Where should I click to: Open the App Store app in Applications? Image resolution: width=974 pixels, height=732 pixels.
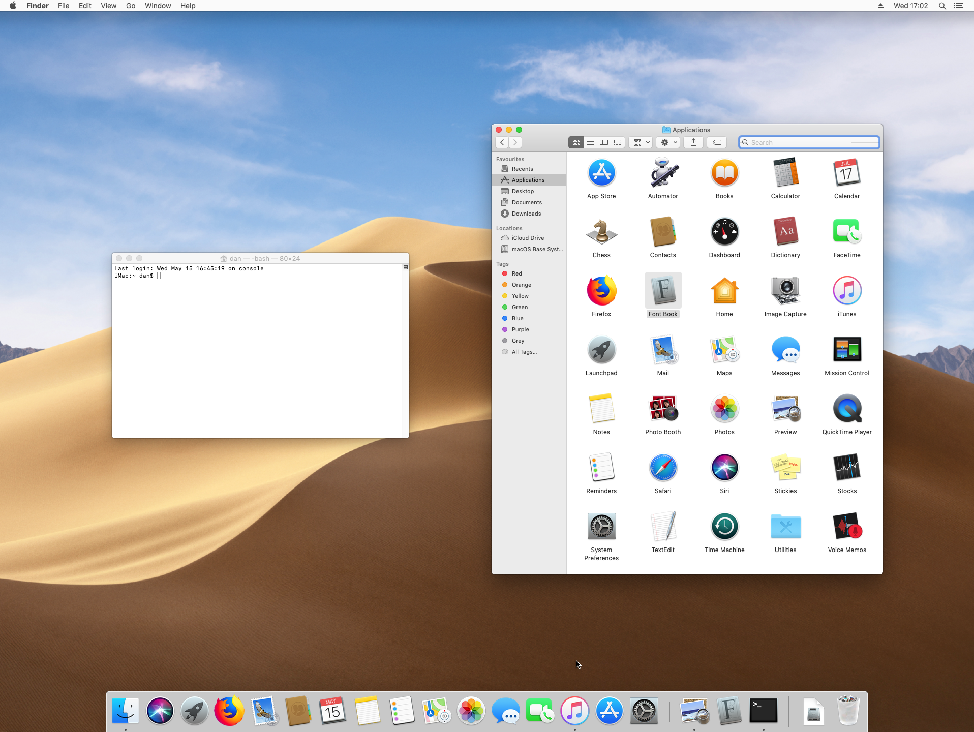[601, 173]
